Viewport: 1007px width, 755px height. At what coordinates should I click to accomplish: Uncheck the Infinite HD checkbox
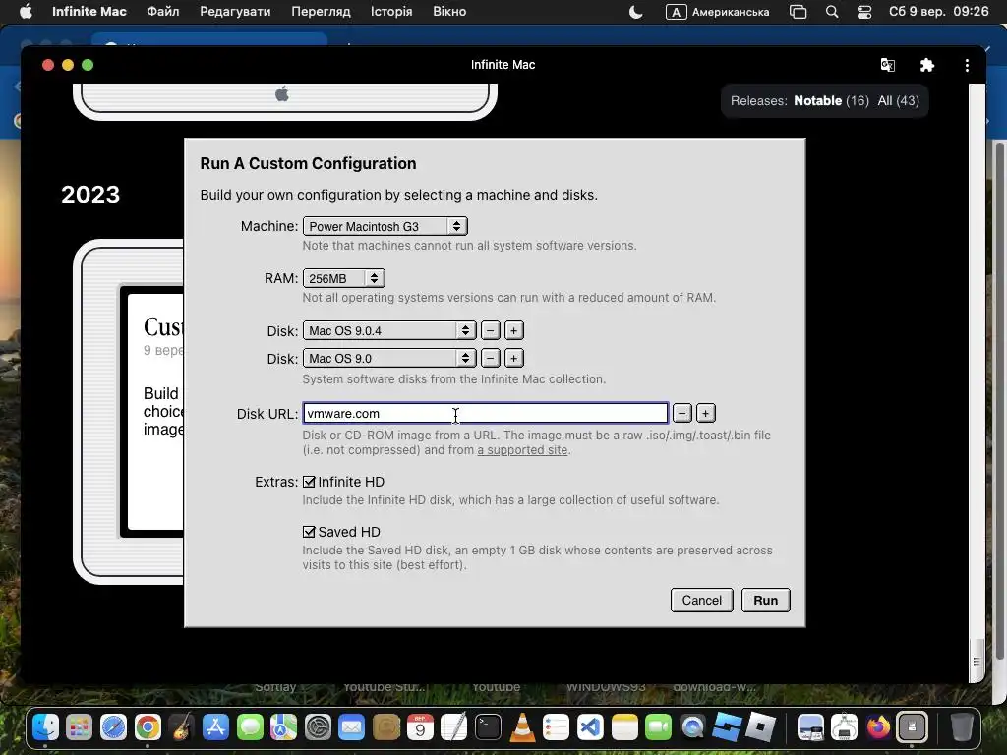click(309, 482)
